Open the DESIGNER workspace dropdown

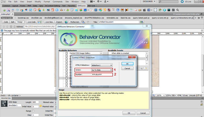pyautogui.click(x=149, y=2)
